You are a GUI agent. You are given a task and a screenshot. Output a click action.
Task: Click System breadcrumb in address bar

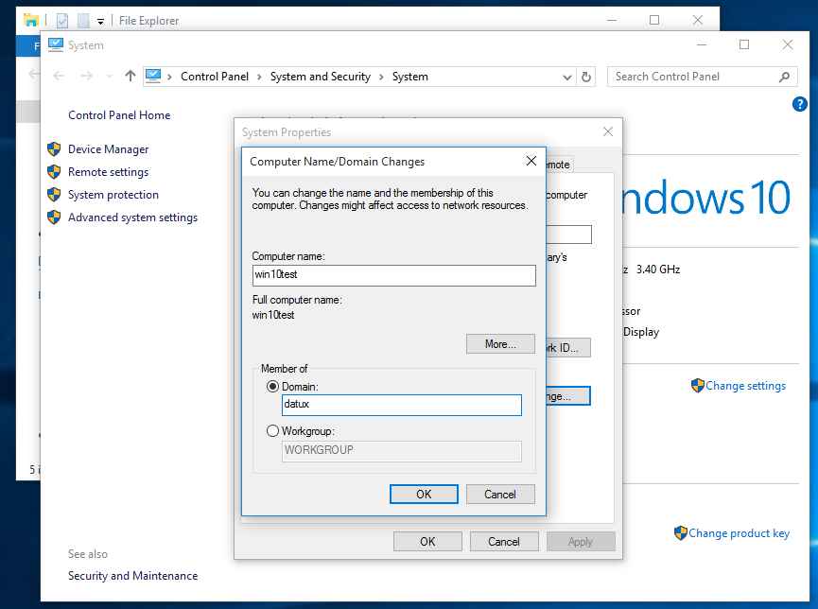410,77
